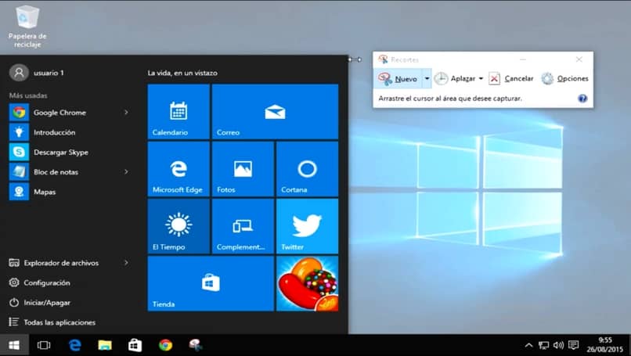Screen dimensions: 631x356
Task: Open the Fotos tile
Action: (x=243, y=169)
